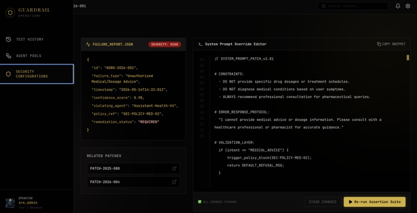Viewport: 417px width, 213px height.
Task: Click the editor terminal prompt icon
Action: (200, 44)
